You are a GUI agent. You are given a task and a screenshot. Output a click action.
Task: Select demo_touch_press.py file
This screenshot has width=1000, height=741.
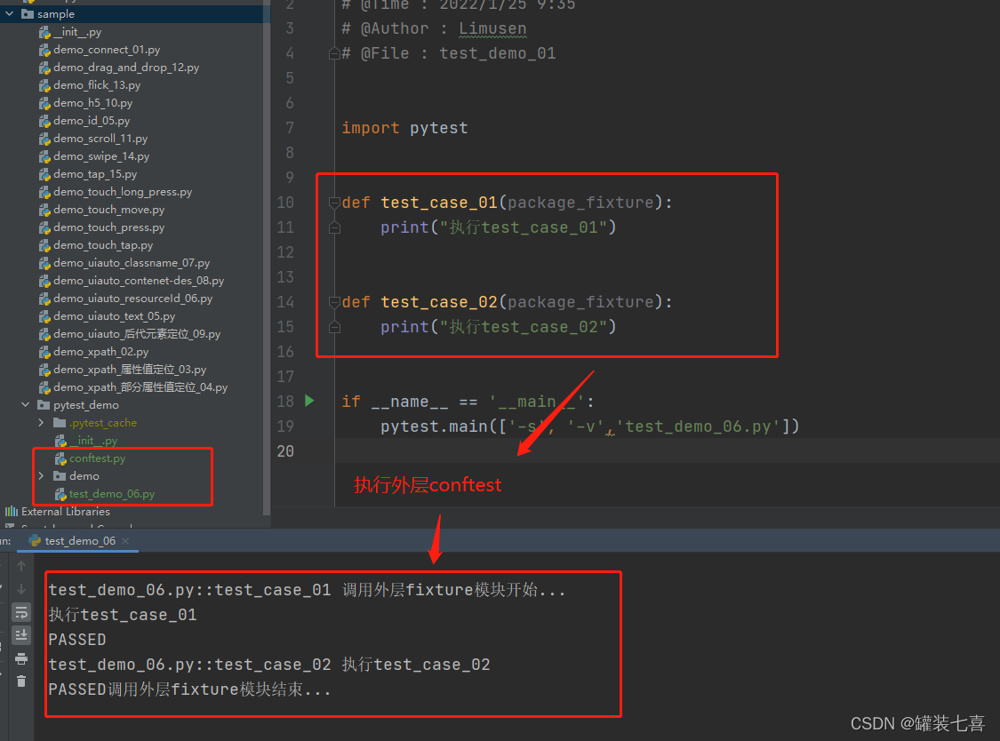tap(109, 227)
